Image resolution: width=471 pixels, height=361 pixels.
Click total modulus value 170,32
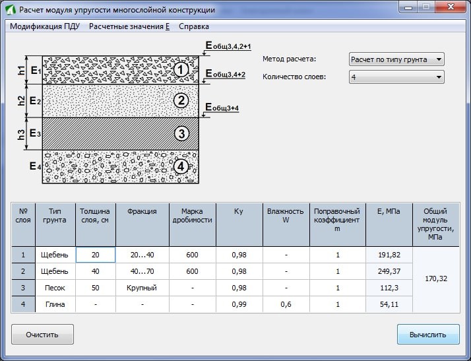point(436,279)
